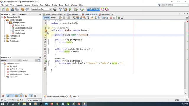Click the Save All toolbar icon

point(17,9)
